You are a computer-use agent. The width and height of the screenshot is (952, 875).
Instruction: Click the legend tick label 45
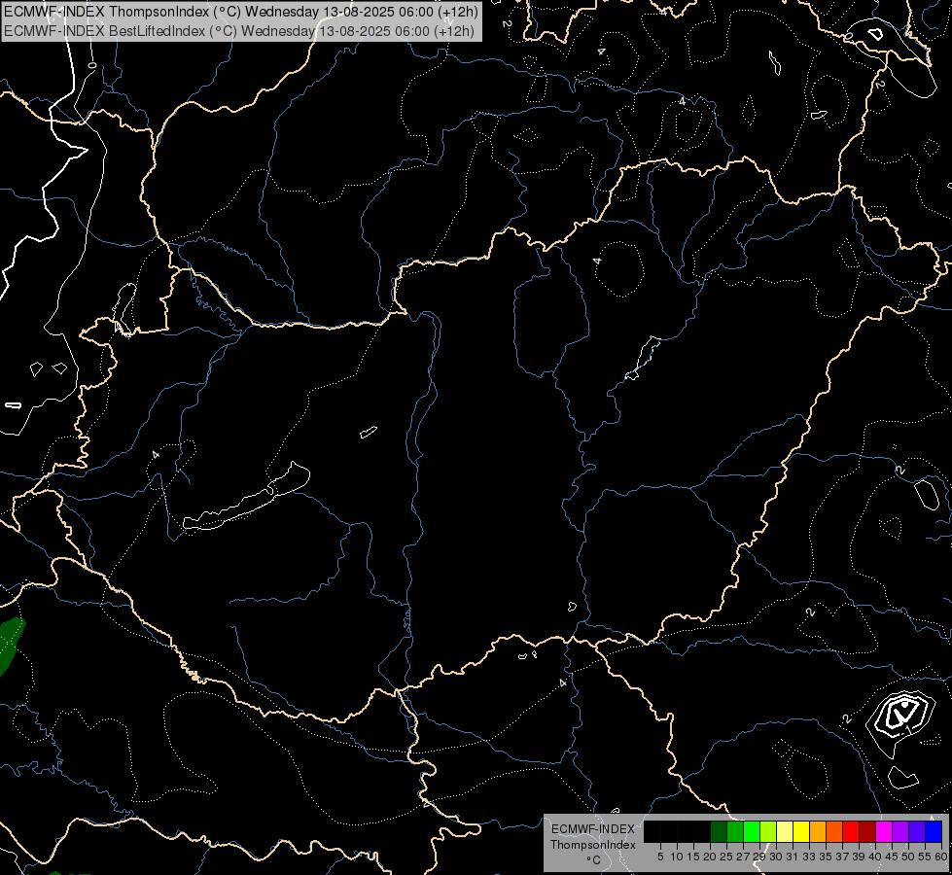pyautogui.click(x=892, y=857)
